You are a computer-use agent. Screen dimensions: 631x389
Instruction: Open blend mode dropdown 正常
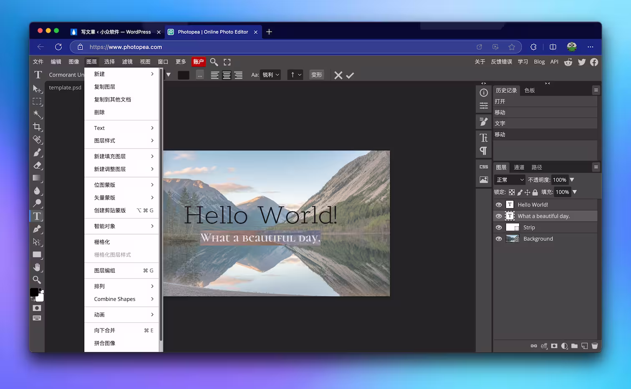tap(510, 180)
